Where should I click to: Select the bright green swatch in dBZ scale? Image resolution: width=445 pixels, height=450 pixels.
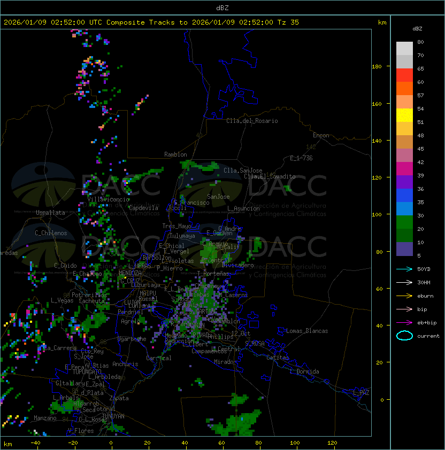[x=404, y=222]
